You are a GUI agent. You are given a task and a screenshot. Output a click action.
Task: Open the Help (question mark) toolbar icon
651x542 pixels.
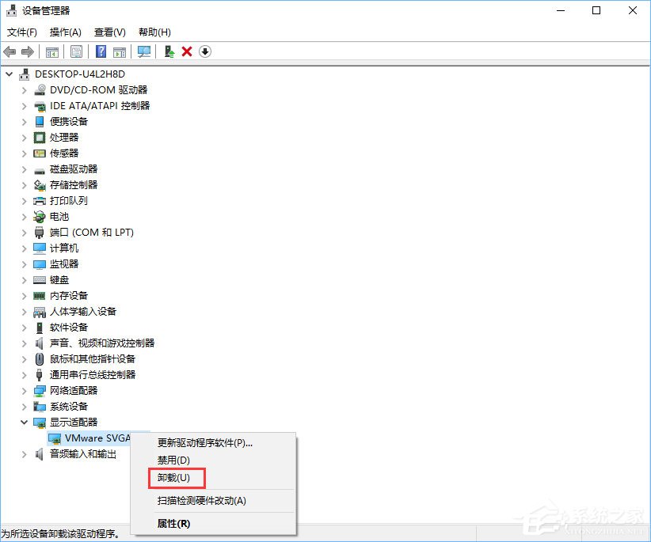[101, 51]
